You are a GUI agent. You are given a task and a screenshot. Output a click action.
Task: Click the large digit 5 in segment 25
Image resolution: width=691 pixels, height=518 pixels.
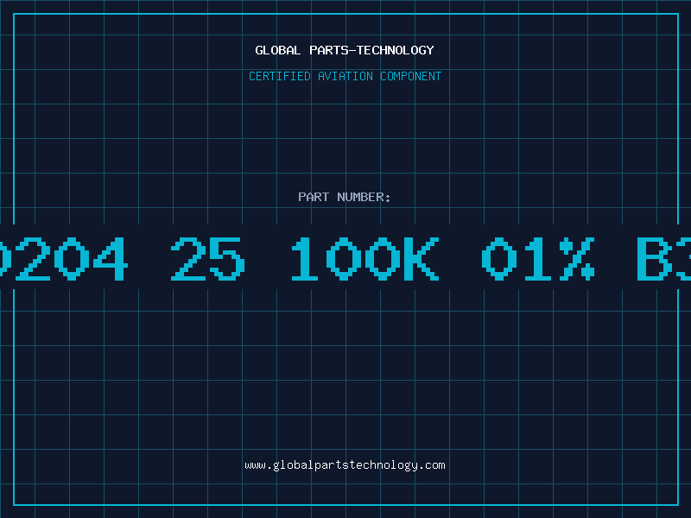pos(227,259)
